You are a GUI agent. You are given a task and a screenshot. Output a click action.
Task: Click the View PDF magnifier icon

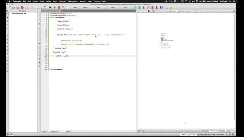coord(63,8)
